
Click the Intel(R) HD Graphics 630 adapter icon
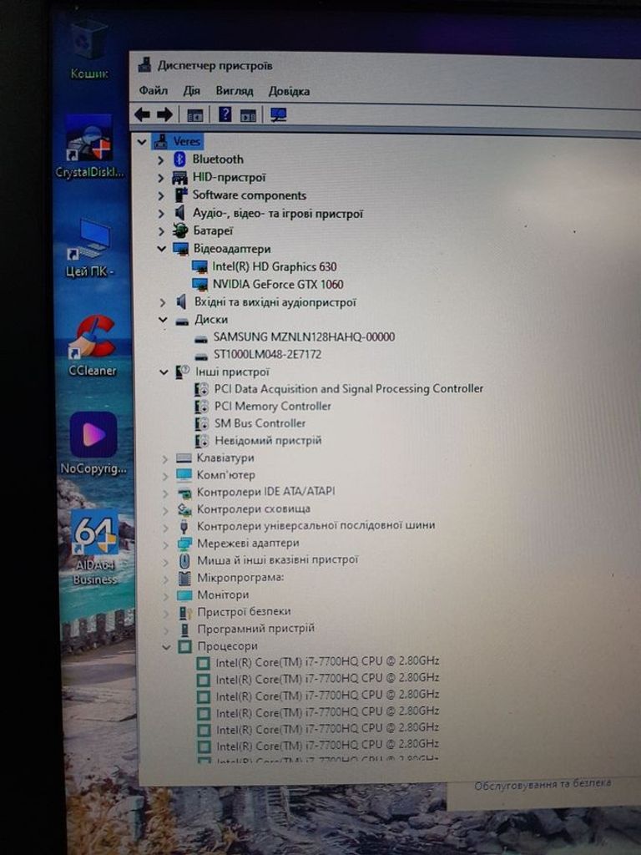199,266
